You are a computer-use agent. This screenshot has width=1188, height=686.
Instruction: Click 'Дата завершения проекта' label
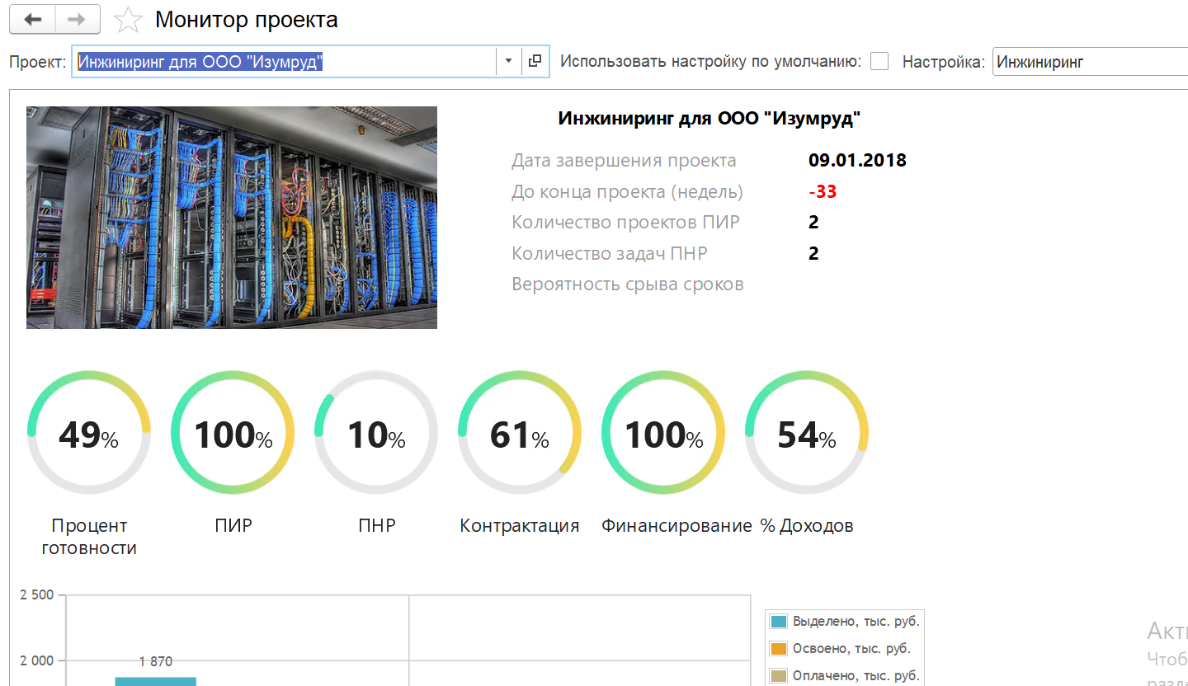tap(624, 161)
